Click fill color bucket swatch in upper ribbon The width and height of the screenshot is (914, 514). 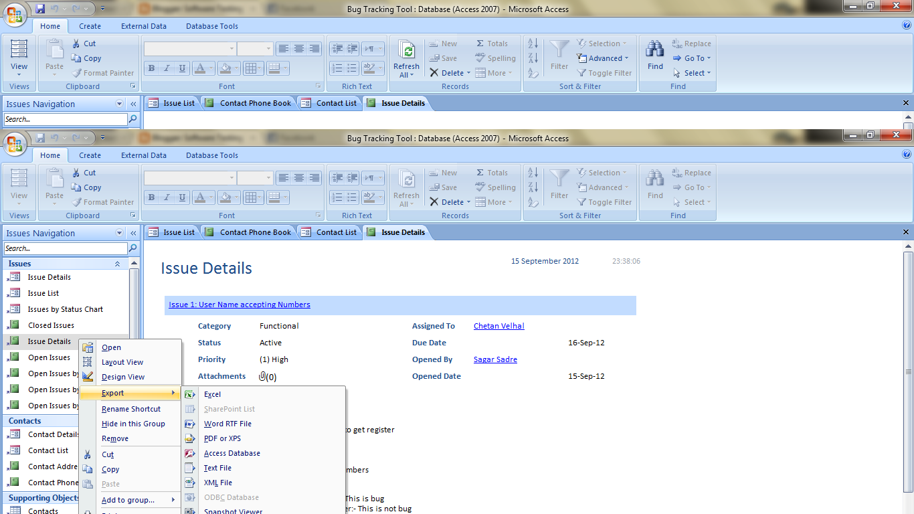pos(225,68)
